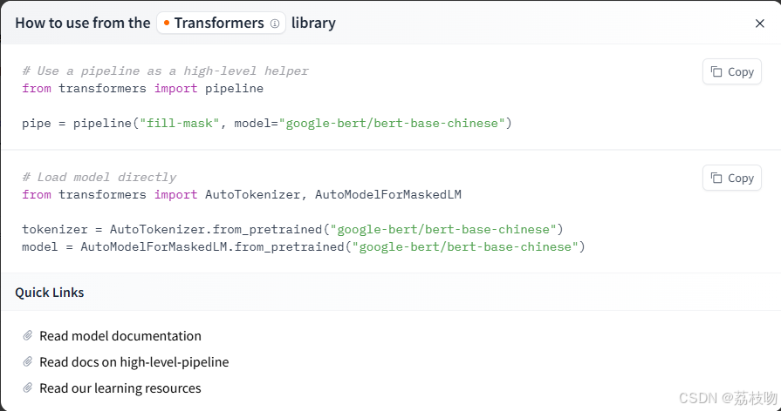
Task: Click paperclip icon beside Read model documentation
Action: click(28, 335)
